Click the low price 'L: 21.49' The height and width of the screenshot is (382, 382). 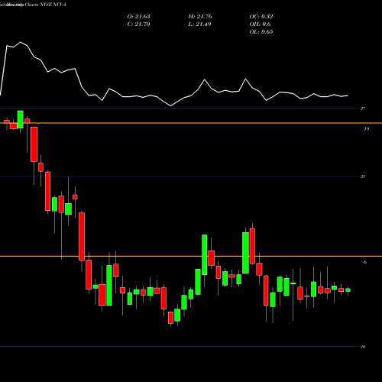coord(200,24)
